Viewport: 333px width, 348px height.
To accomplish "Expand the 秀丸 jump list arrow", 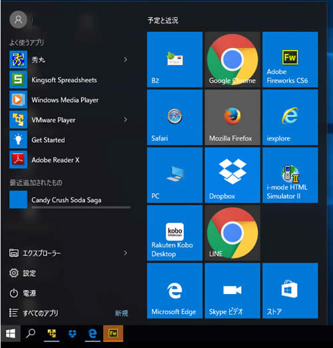I will [125, 59].
